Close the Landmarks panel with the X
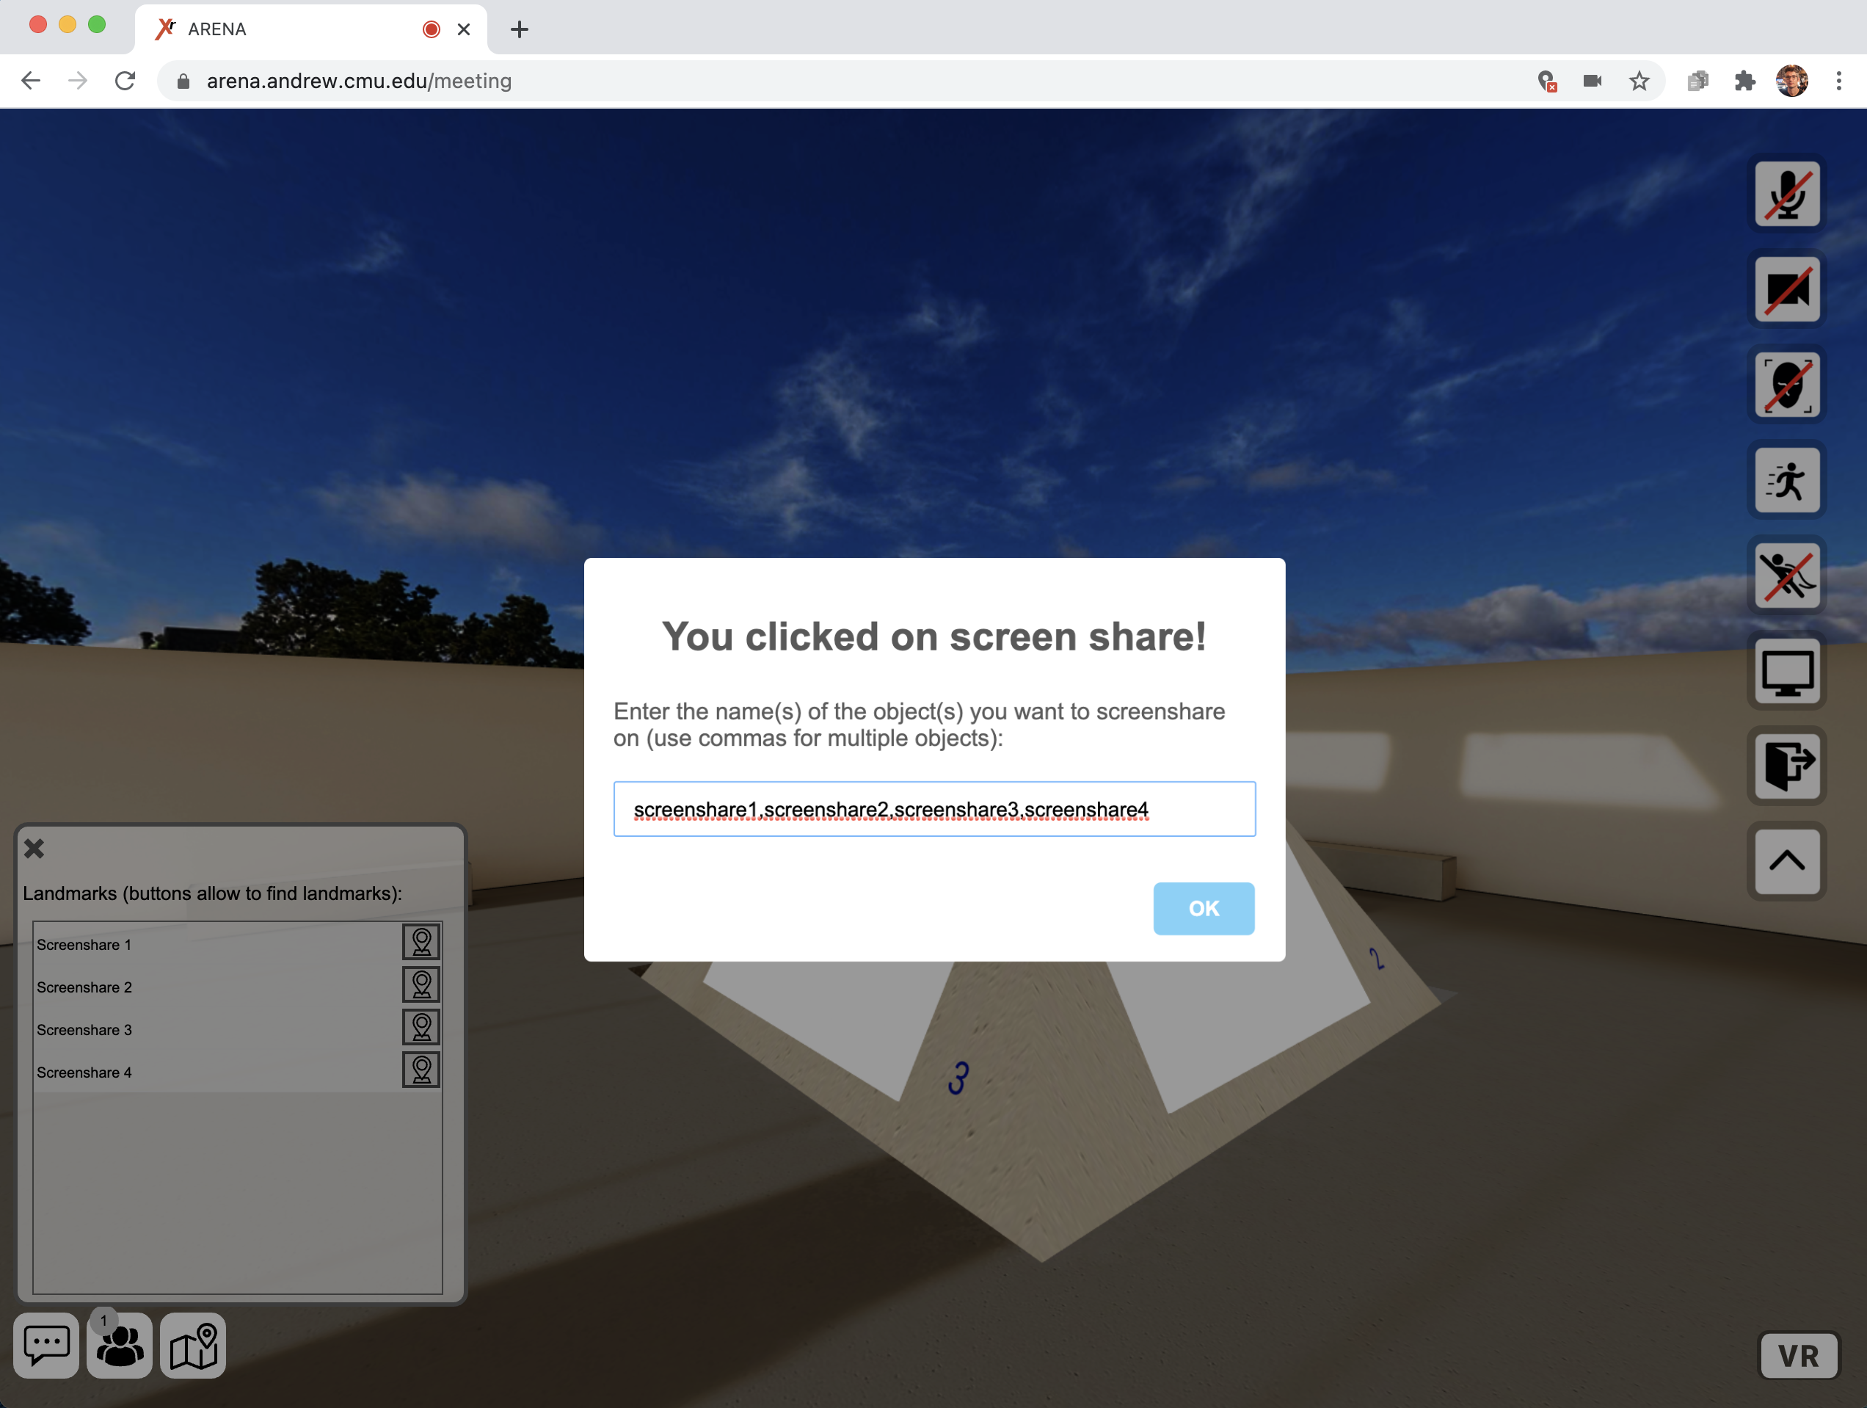1867x1408 pixels. [34, 849]
